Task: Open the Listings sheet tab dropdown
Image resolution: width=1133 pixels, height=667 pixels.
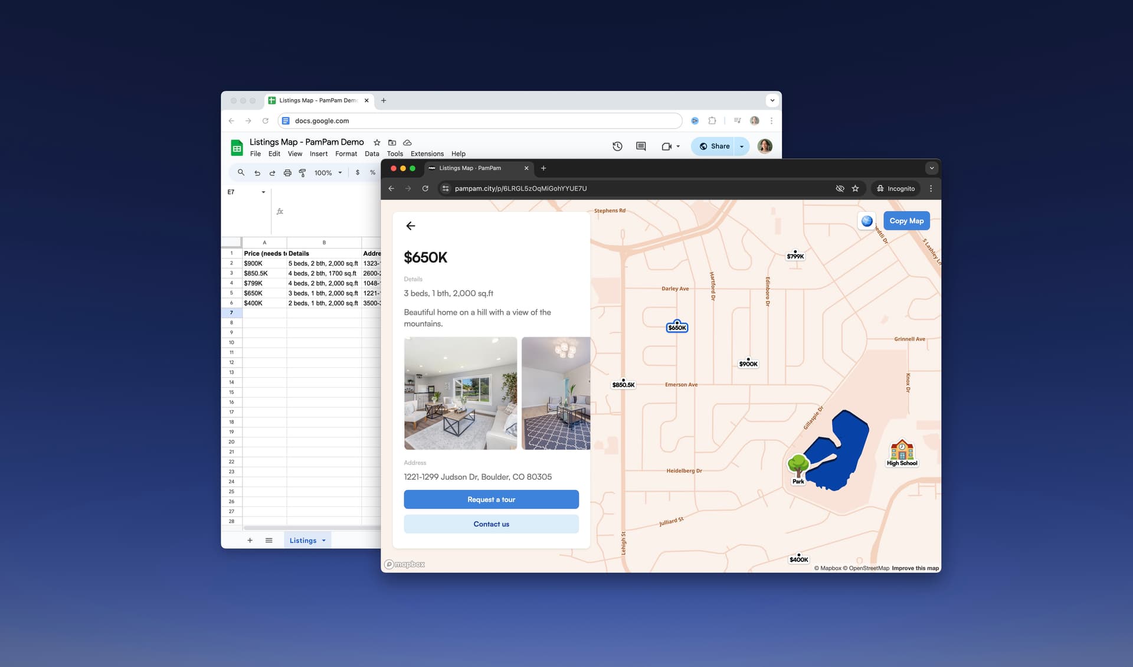Action: [x=322, y=540]
